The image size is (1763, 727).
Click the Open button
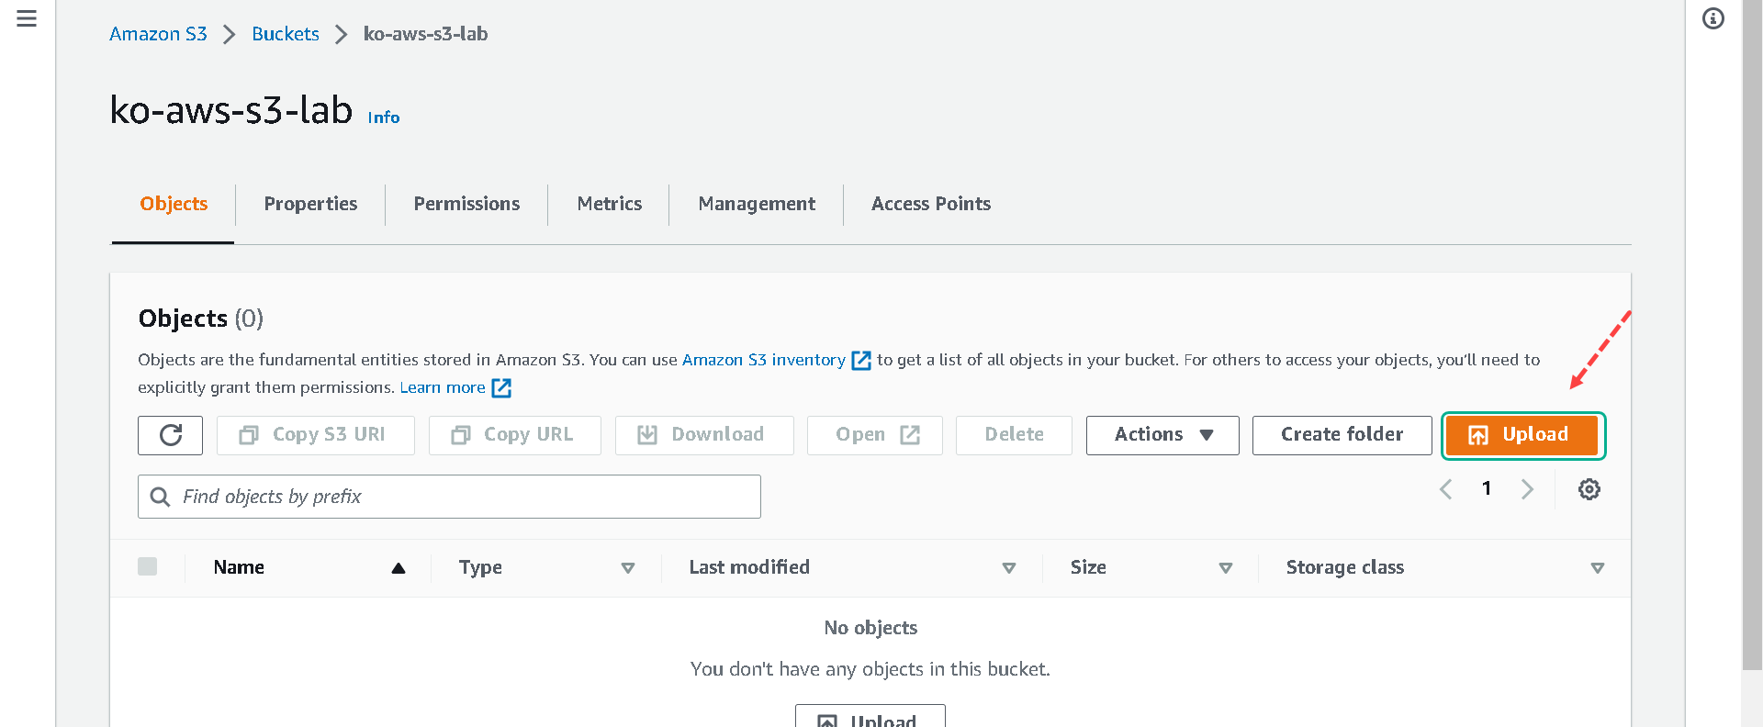(x=874, y=435)
